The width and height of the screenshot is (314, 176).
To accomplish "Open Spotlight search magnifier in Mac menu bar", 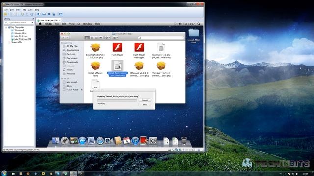I will 199,24.
